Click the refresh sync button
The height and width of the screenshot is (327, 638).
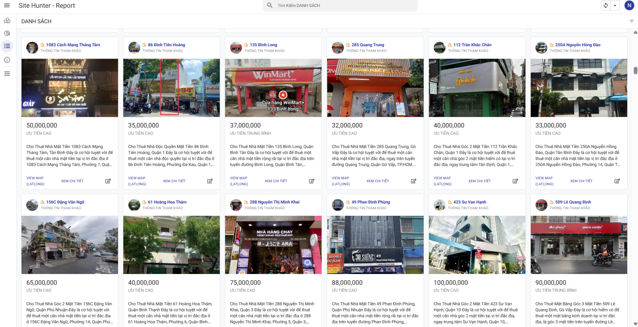pos(606,6)
